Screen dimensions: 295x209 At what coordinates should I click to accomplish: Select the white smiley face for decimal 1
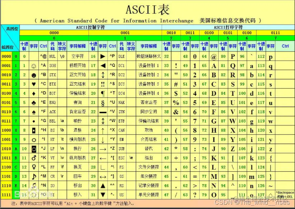34,66
